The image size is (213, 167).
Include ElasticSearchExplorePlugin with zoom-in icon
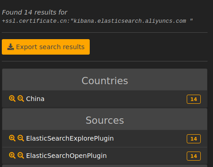click(12, 138)
